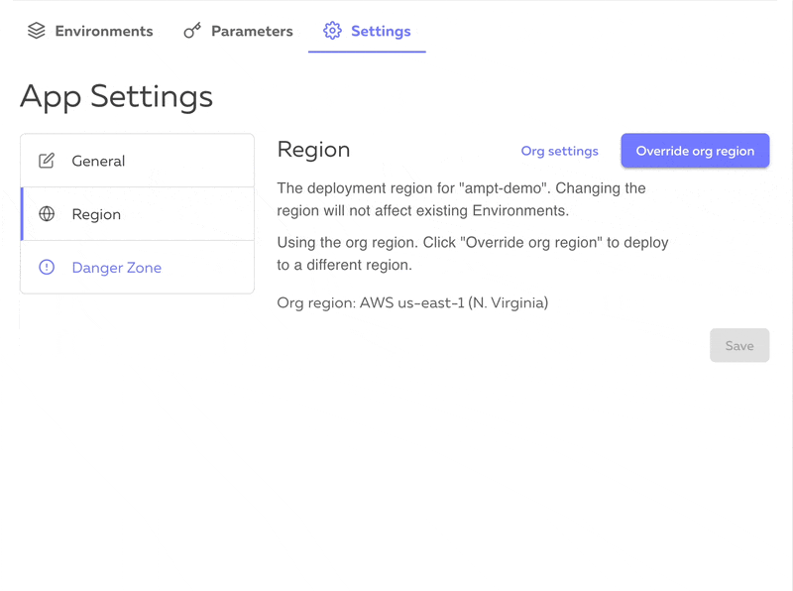Image resolution: width=793 pixels, height=591 pixels.
Task: Click the App Settings page heading
Action: coord(116,97)
